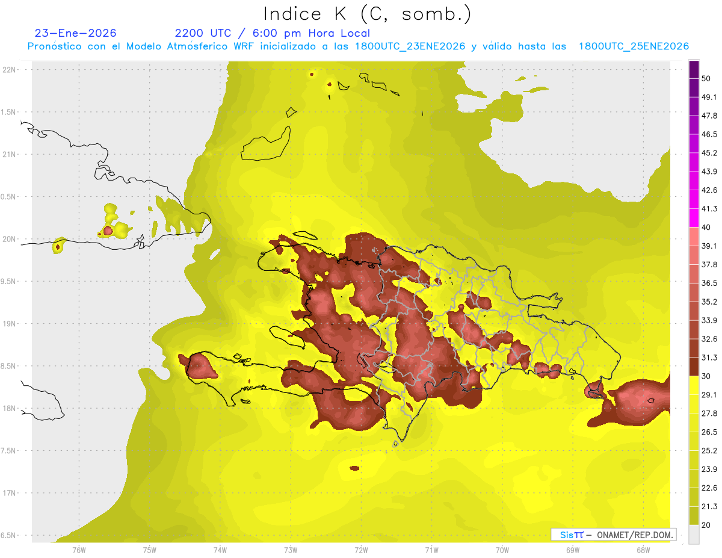Screen dimensions: 722x558
Task: Click the colorbar value 27.8
Action: tap(709, 414)
